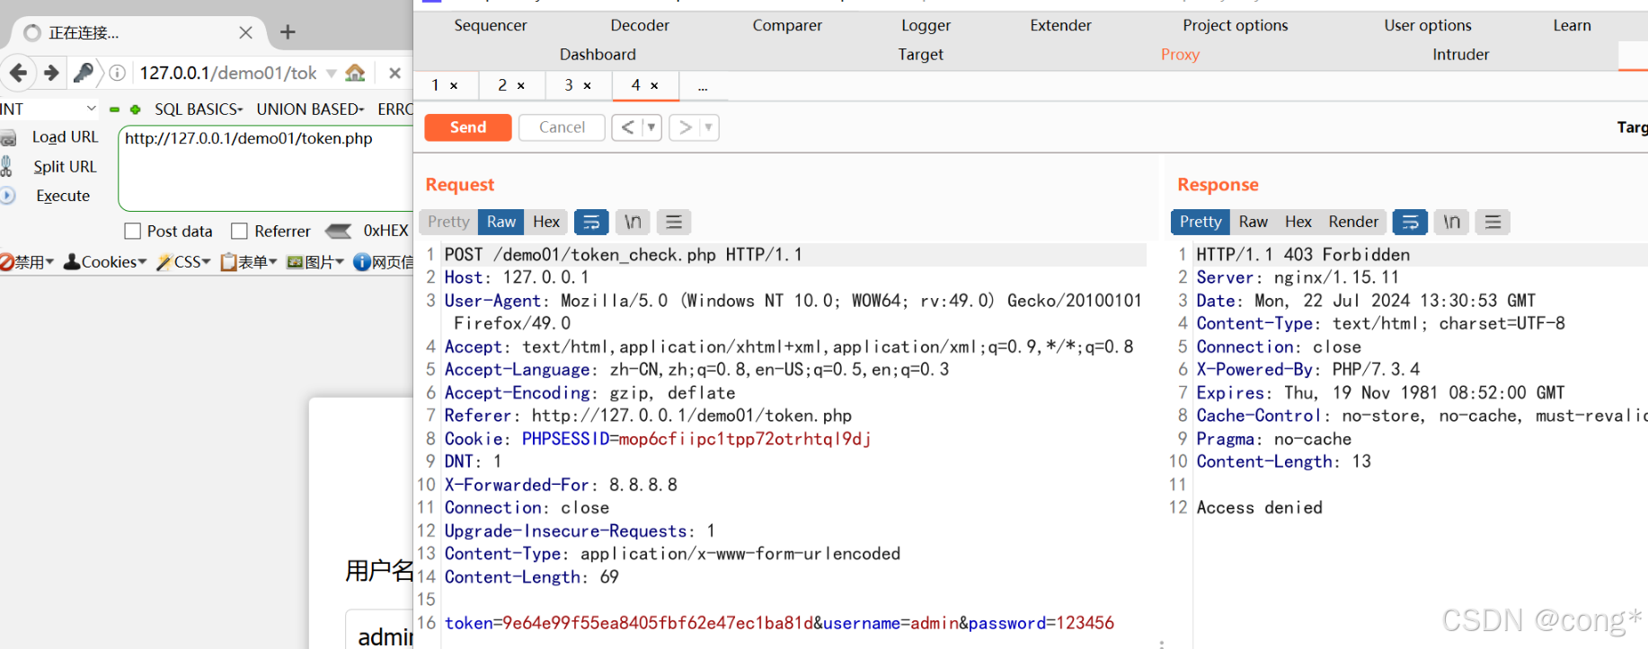Toggle show non-printable \n icon in Request panel
Screen dimensions: 1648x649
tap(633, 222)
